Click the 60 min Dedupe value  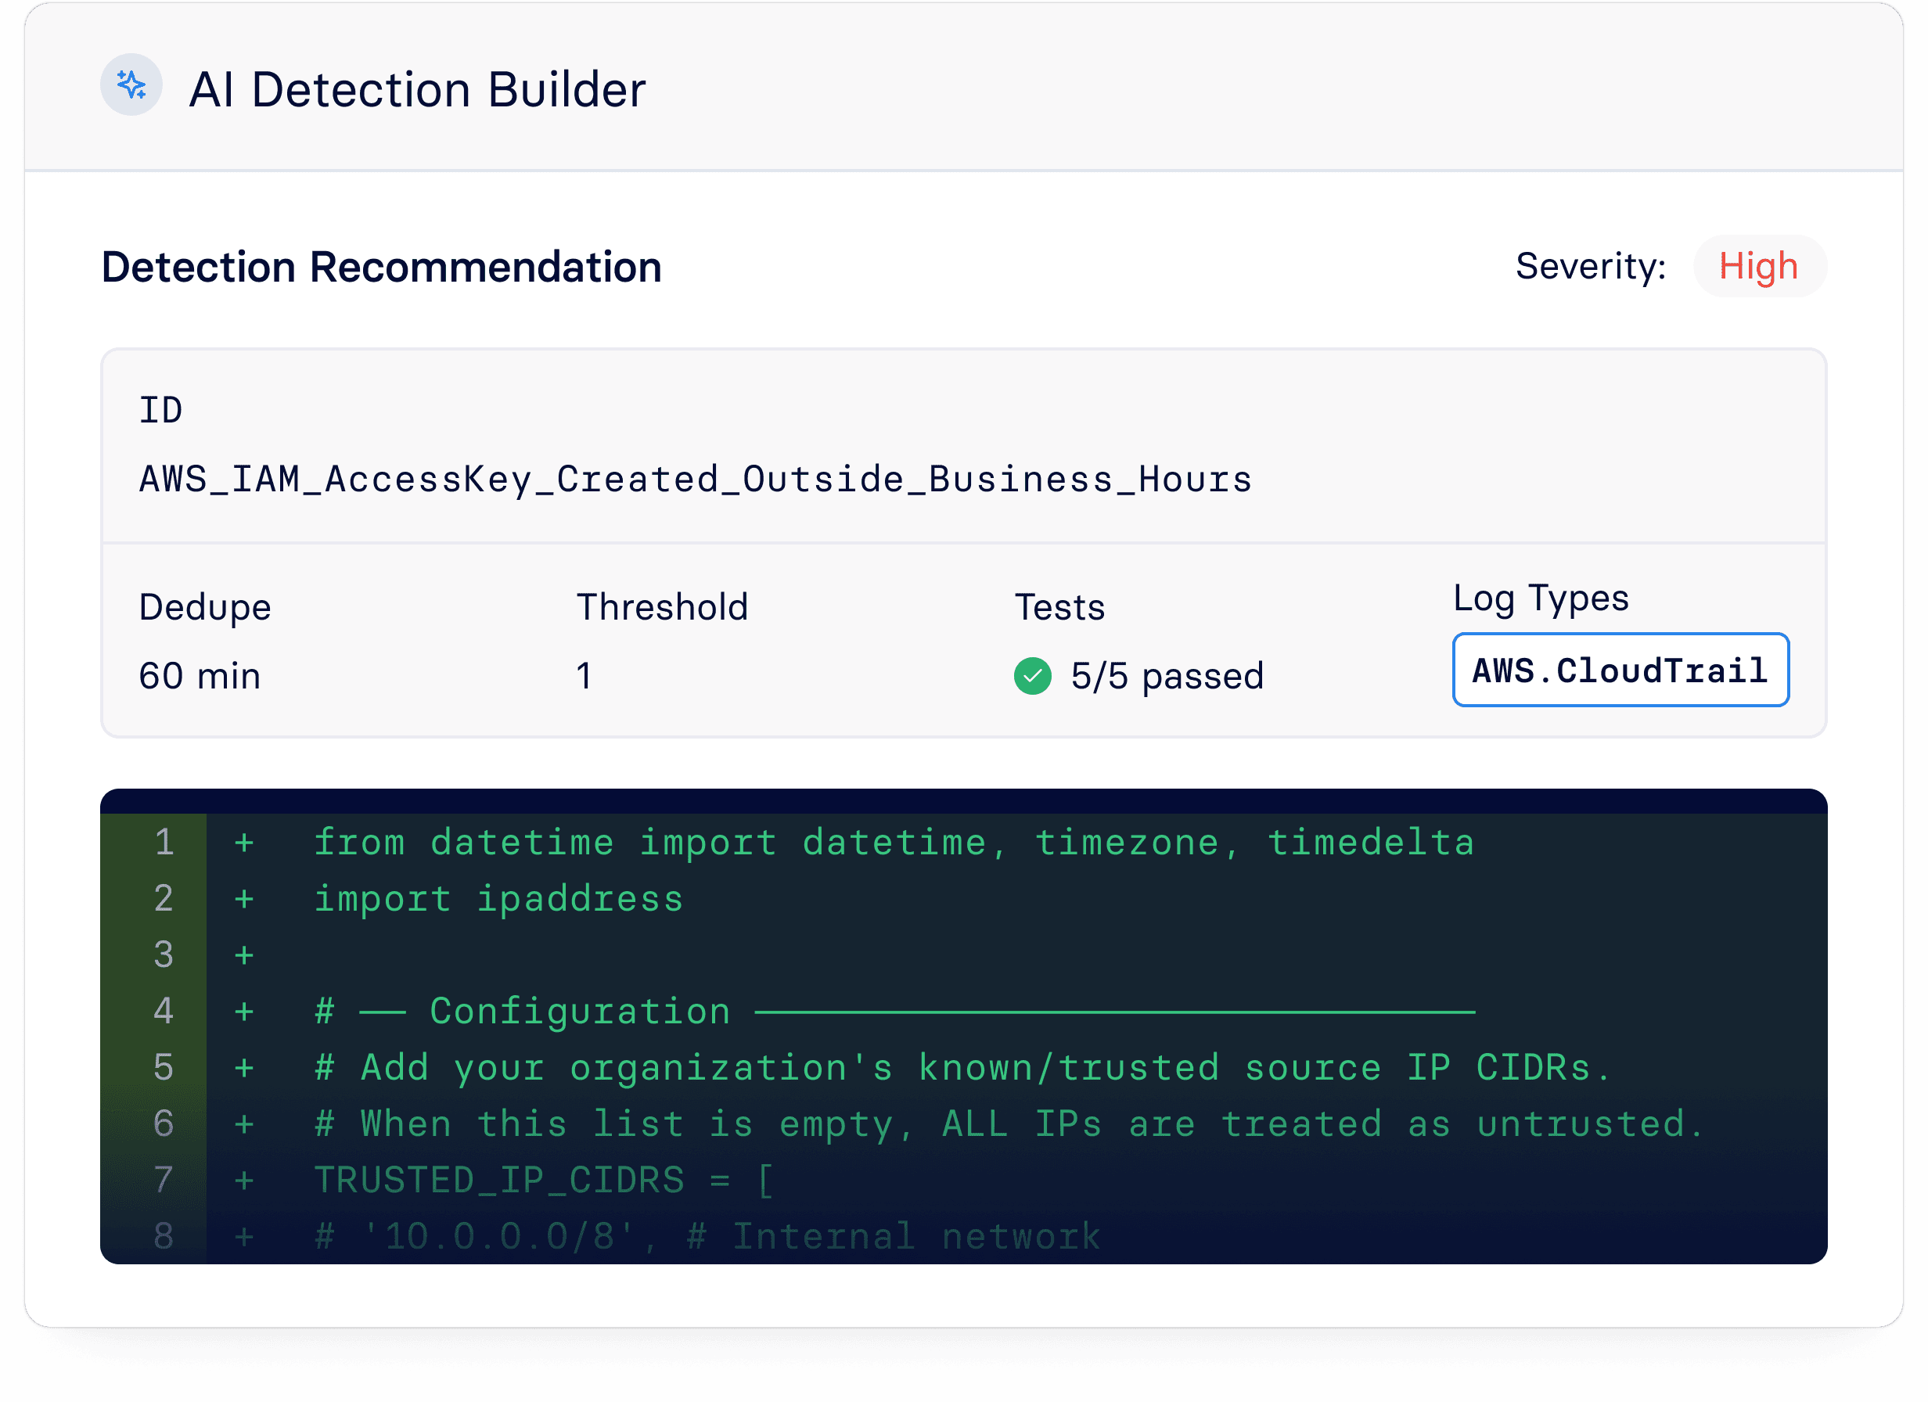(x=200, y=677)
